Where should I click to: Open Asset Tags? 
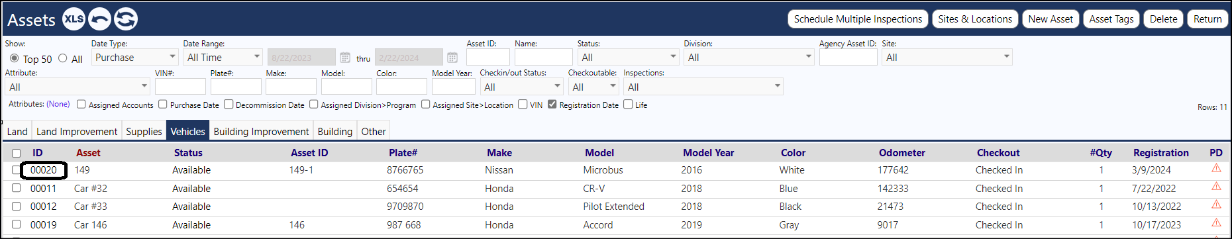point(1111,19)
